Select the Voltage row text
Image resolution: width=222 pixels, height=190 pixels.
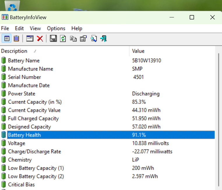(17, 143)
